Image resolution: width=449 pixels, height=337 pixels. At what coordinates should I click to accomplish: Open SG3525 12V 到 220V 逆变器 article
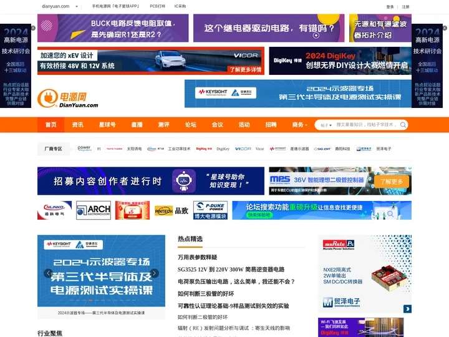(x=231, y=270)
